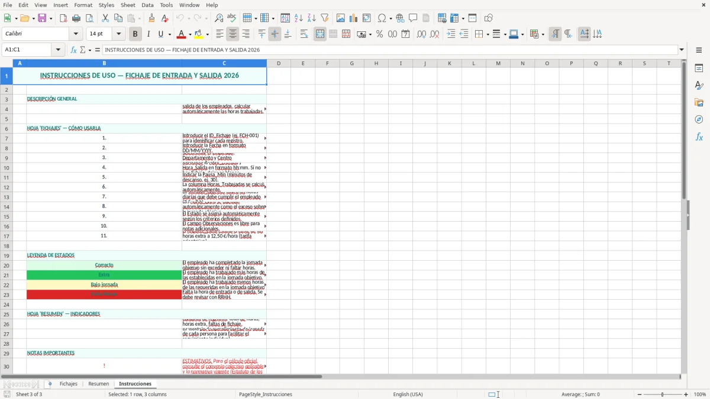Select Clone Formatting paintbrush icon

tap(152, 18)
